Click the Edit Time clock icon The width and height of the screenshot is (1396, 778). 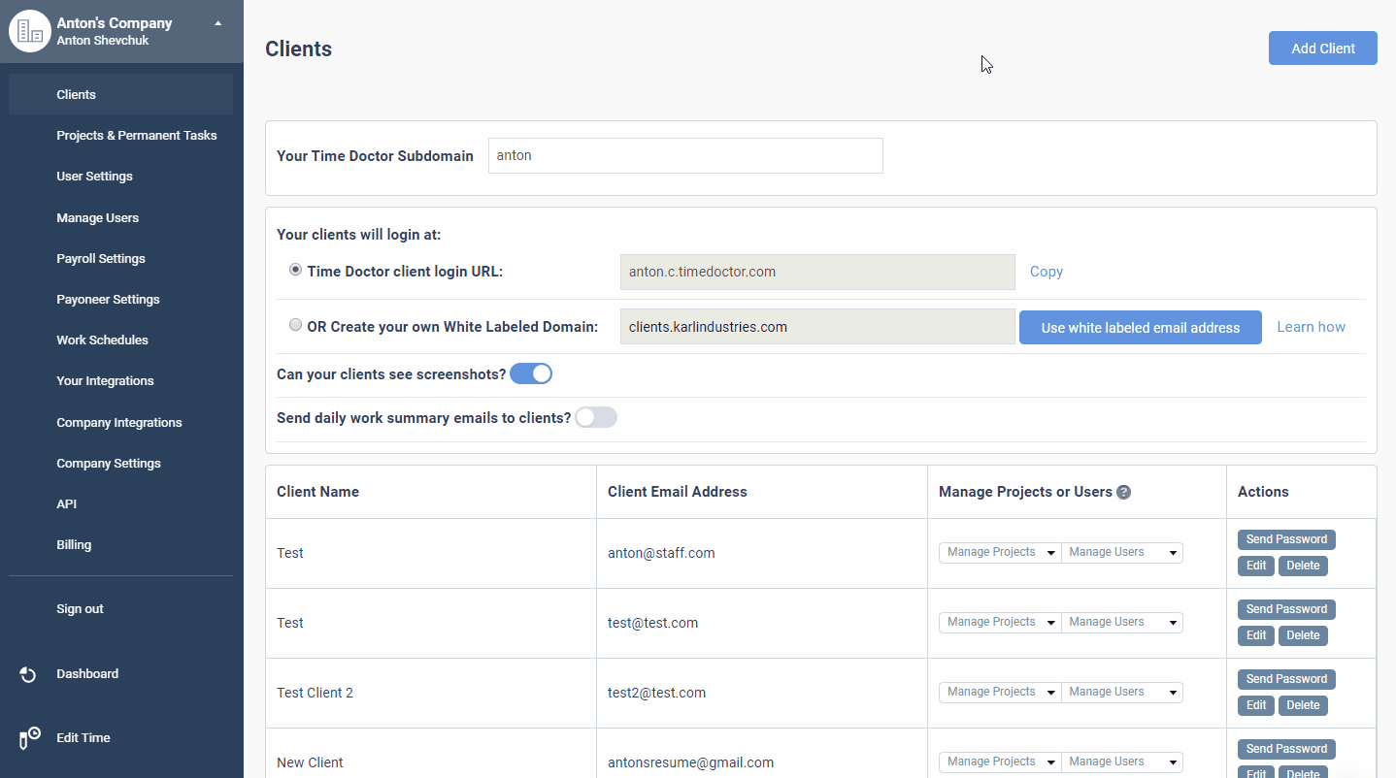click(x=26, y=737)
